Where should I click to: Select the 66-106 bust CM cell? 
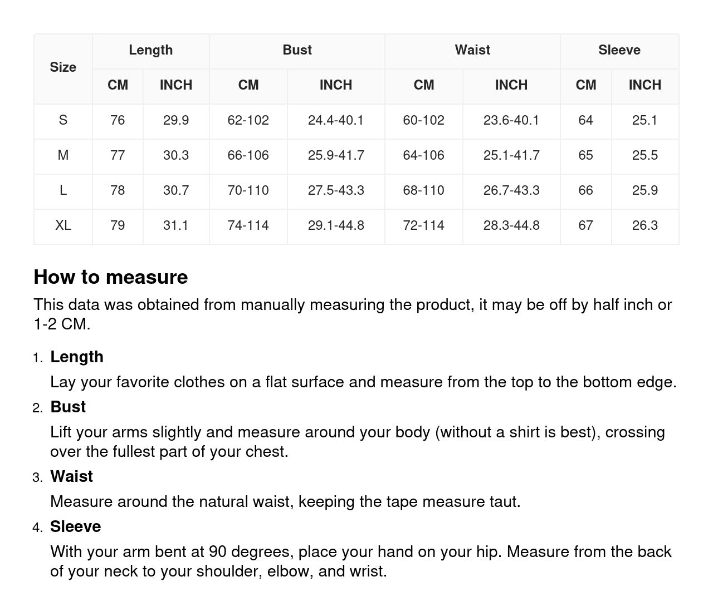(248, 155)
